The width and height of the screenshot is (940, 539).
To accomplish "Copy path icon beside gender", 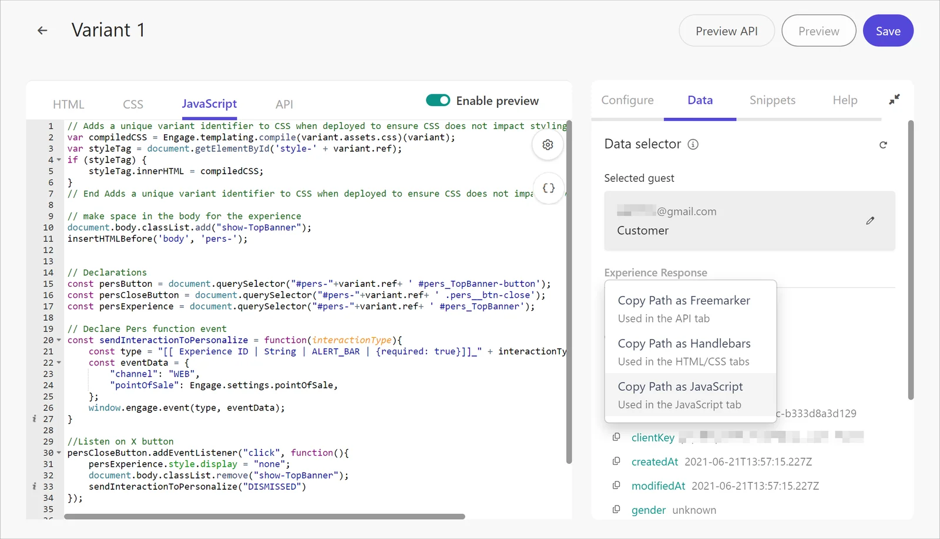I will point(616,510).
